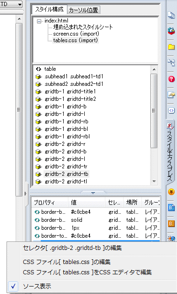Viewport: 177px width, 294px height.
Task: Select index.html in the style tree
Action: (x=56, y=21)
